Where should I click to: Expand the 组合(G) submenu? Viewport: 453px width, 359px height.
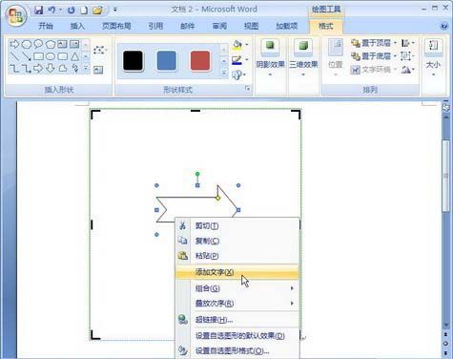[x=237, y=288]
